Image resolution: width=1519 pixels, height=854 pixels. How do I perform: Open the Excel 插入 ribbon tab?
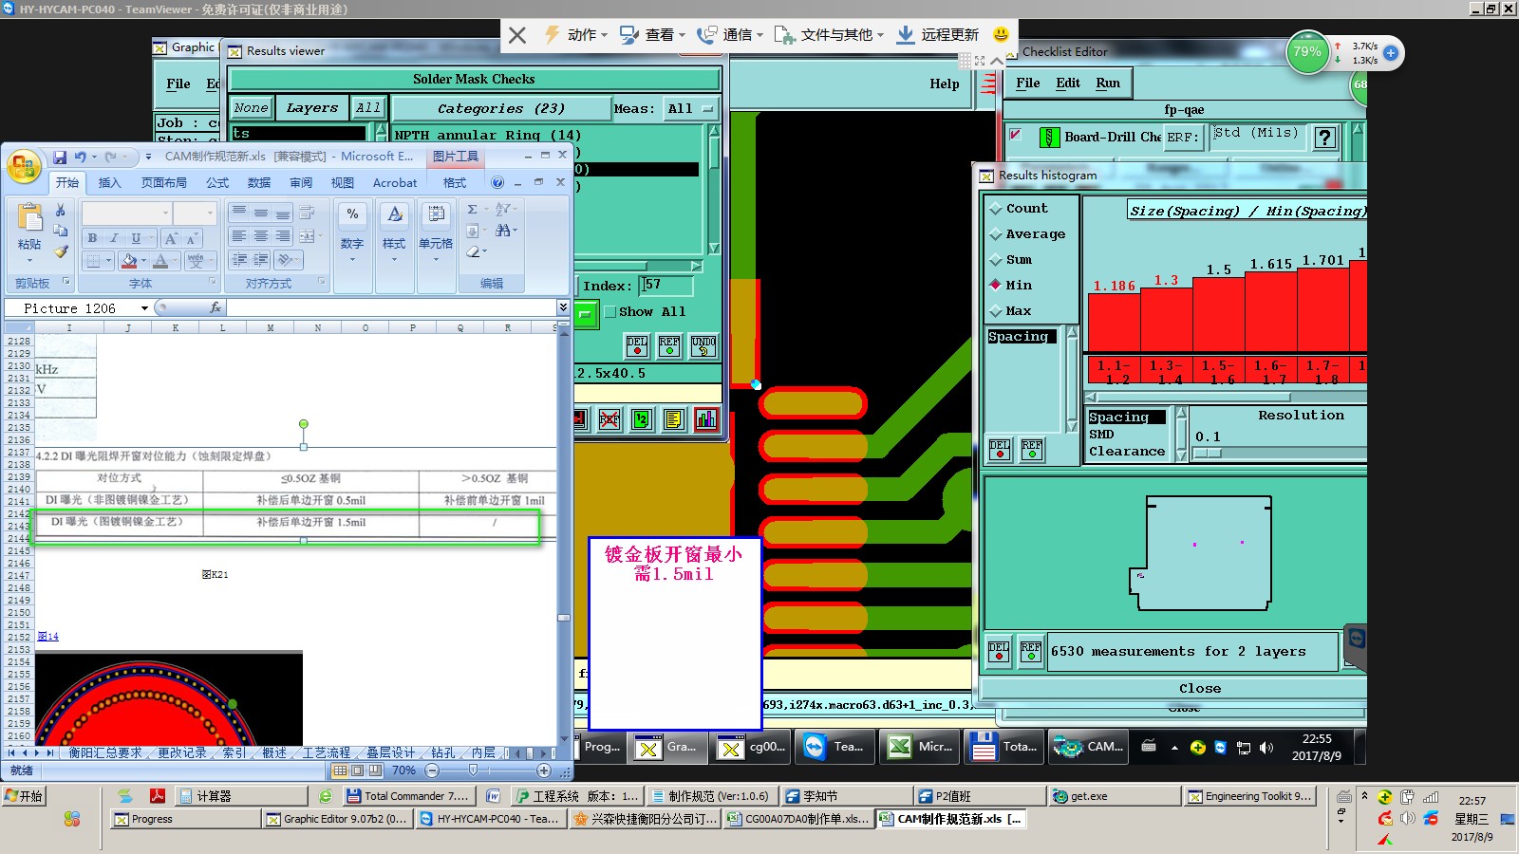point(109,183)
